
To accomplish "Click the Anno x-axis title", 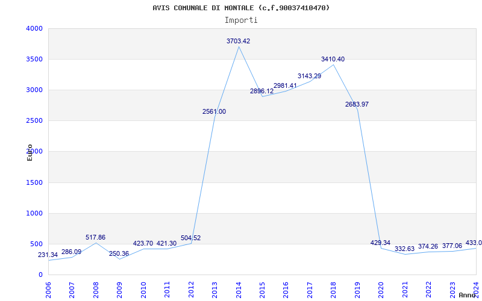I will [467, 295].
